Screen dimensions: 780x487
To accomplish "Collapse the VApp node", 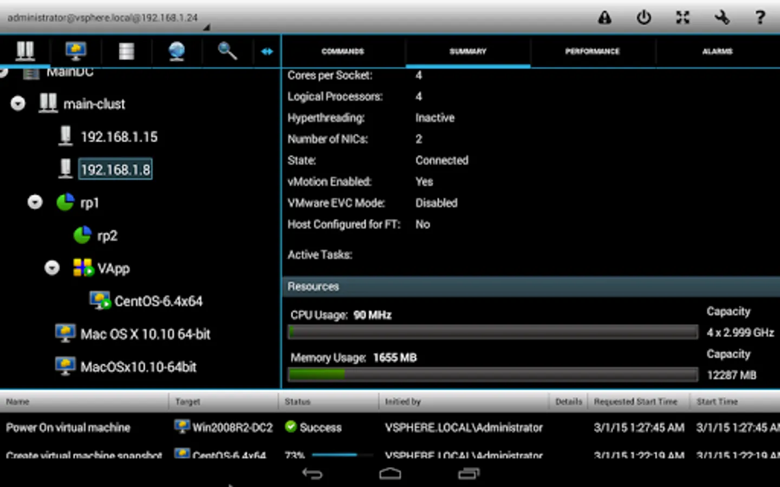I will click(x=52, y=268).
